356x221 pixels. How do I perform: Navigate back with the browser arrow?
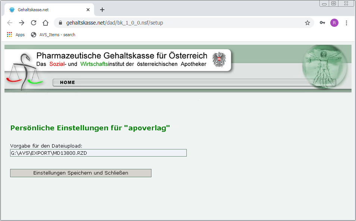click(x=10, y=23)
